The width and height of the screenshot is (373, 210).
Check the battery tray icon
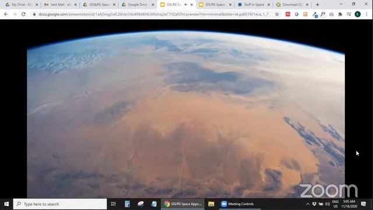pos(321,204)
